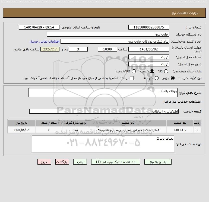Image resolution: width=209 pixels, height=202 pixels.
Task: Click the deadline date field 1401/05/02
Action: 149,49
